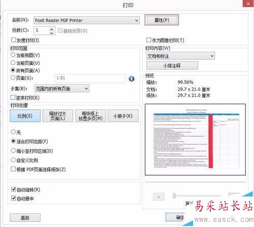The width and height of the screenshot is (254, 227).
Task: Enable 灰度打印(I) grayscale printing
Action: tap(13, 40)
